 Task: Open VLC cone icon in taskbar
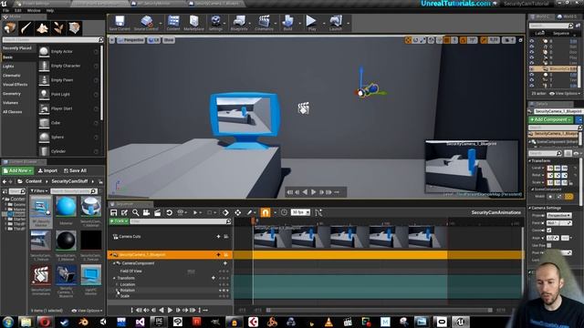coord(328,322)
